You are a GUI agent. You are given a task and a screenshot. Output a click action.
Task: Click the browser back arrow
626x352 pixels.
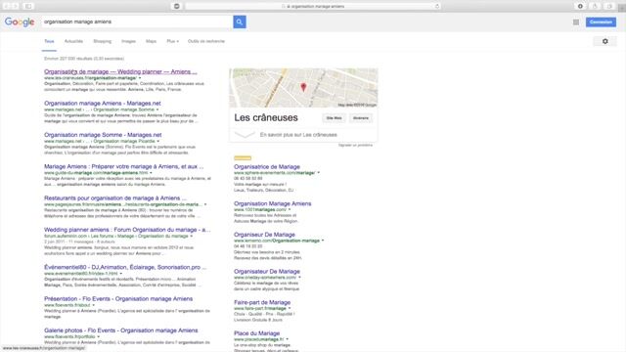(6, 7)
